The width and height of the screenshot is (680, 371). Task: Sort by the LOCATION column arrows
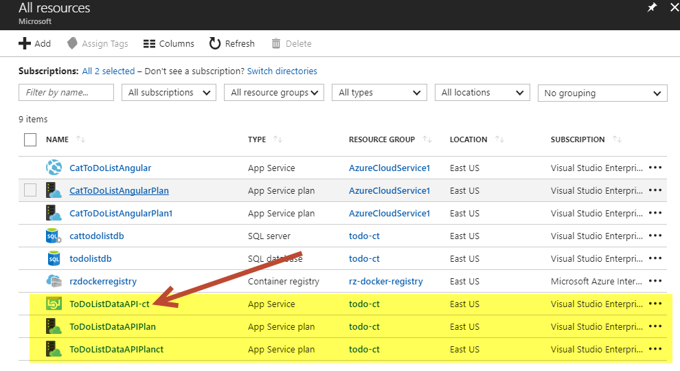pos(499,139)
